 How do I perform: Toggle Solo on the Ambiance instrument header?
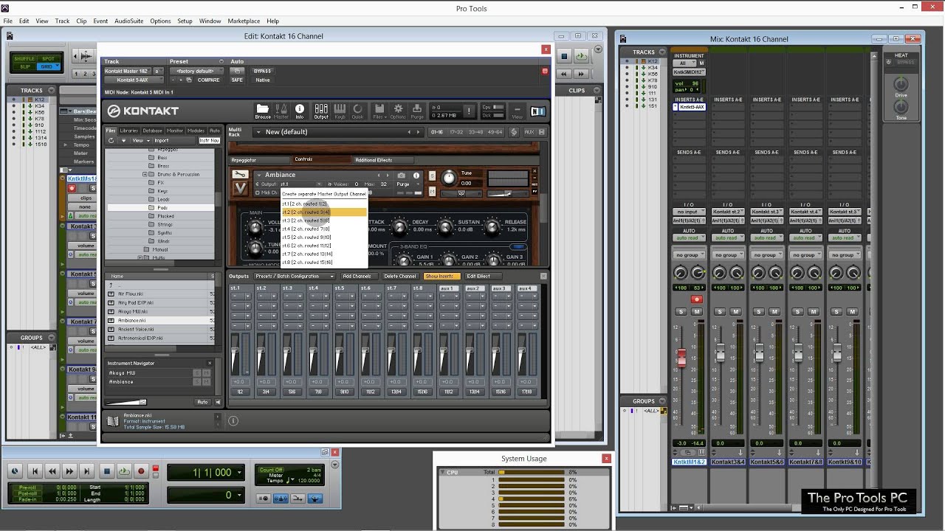pyautogui.click(x=432, y=177)
